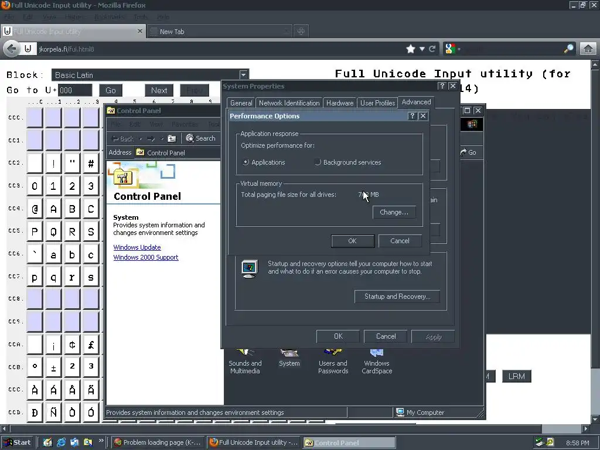The image size is (600, 450).
Task: Open the search engine dropdown arrow
Action: [x=459, y=49]
